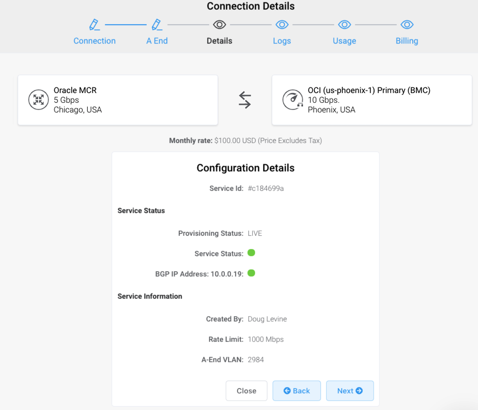The height and width of the screenshot is (410, 478).
Task: Select the OCI us-phoenix-1 endpoint card
Action: click(371, 100)
